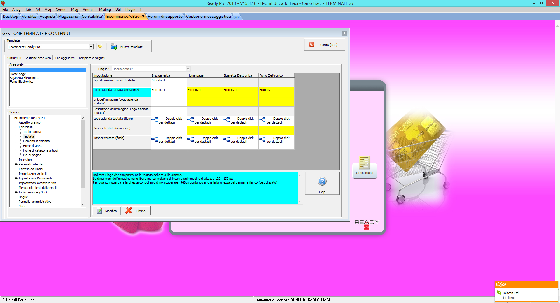Open the Plugin menu
The width and height of the screenshot is (560, 303).
tap(130, 10)
